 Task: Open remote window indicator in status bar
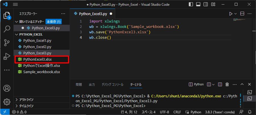[5, 112]
